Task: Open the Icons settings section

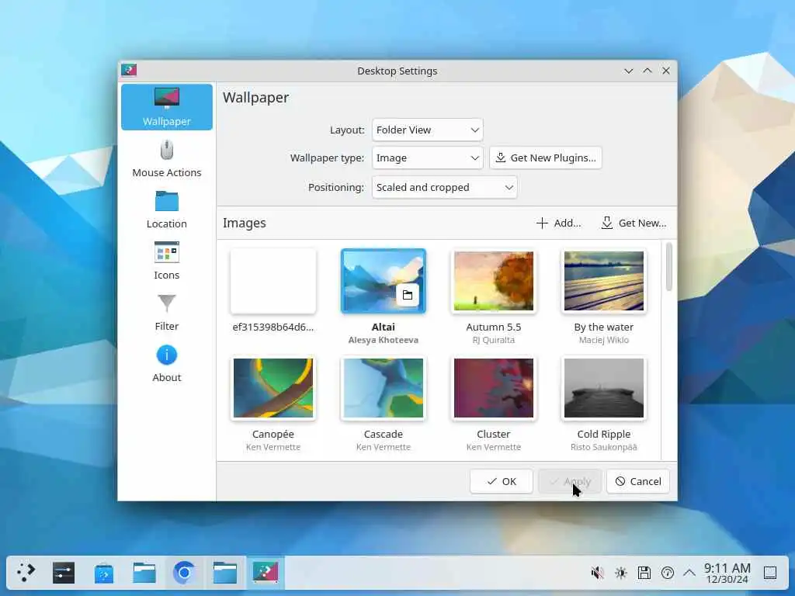Action: click(166, 261)
